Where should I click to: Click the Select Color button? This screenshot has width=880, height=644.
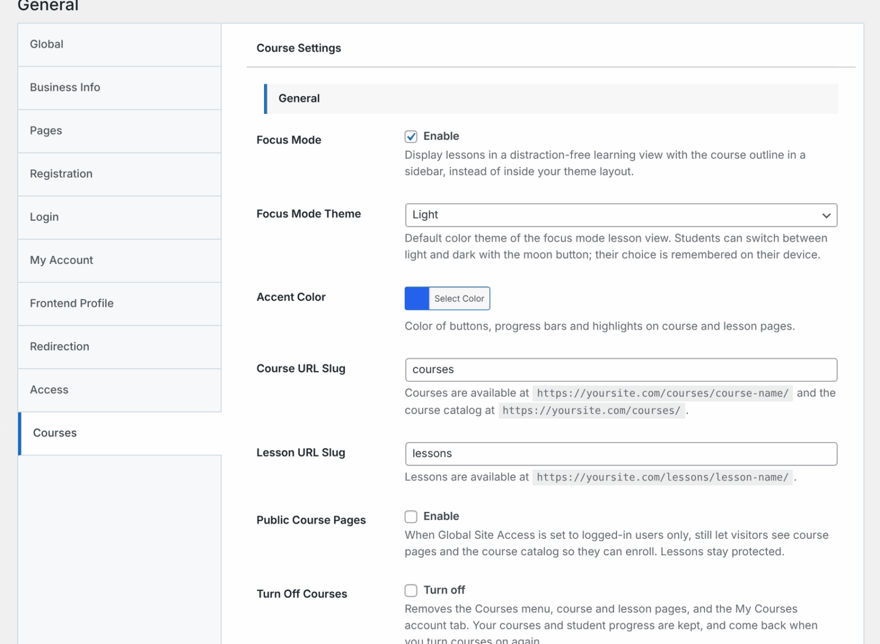459,299
